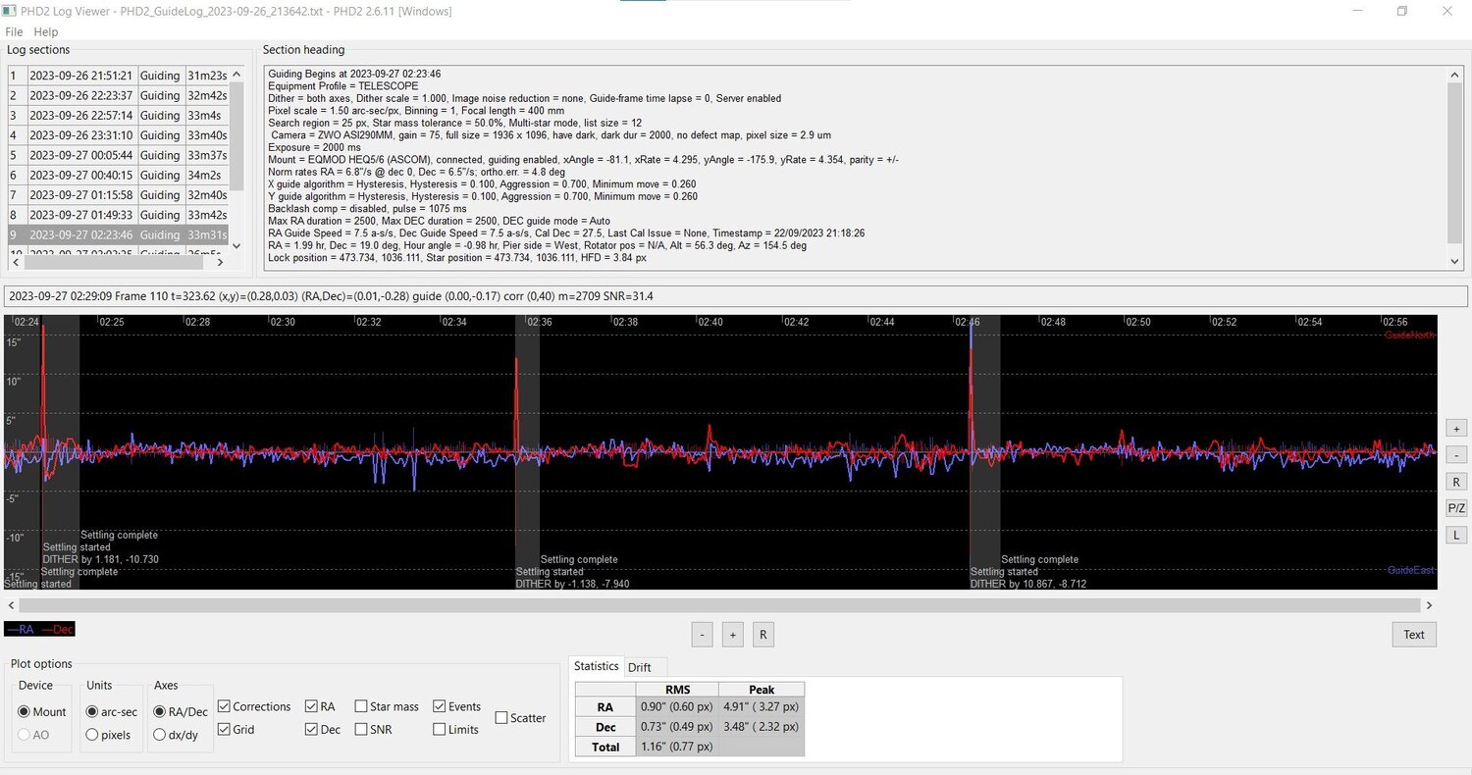Enable the Star mass checkbox
This screenshot has height=775, width=1472.
361,706
